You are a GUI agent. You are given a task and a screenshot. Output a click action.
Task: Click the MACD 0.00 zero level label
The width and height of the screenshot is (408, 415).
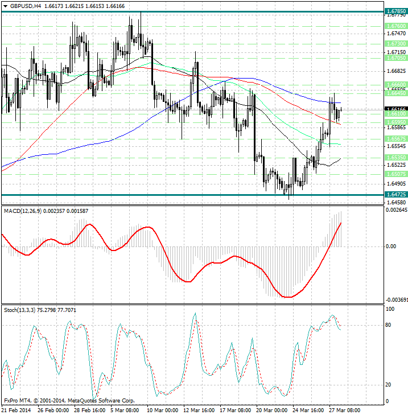point(391,246)
